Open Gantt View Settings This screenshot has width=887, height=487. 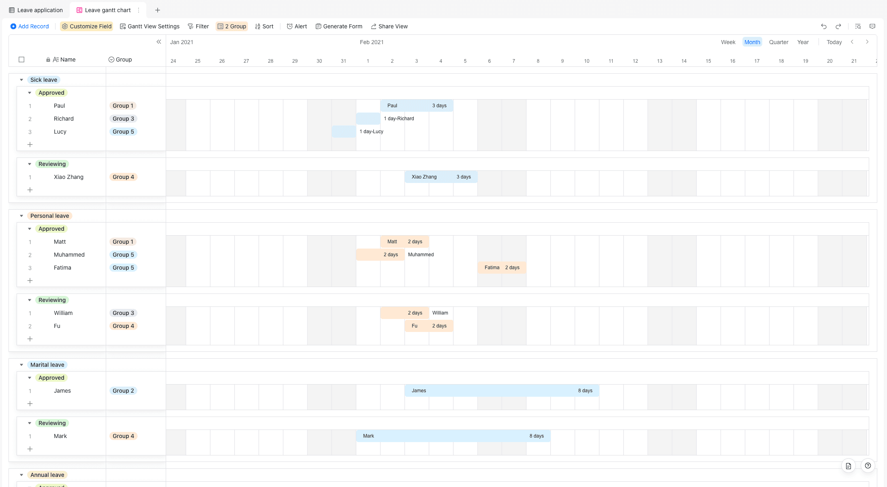click(150, 26)
